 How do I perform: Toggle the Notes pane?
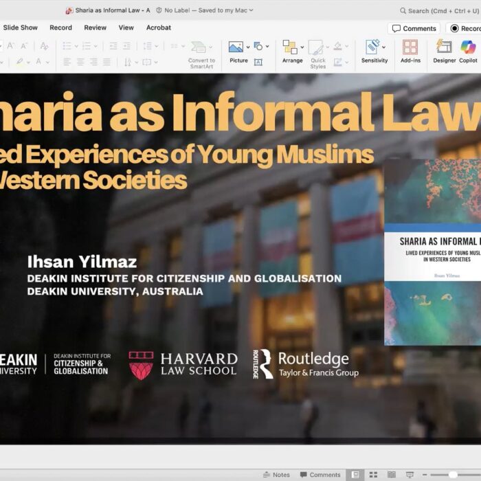[x=276, y=474]
